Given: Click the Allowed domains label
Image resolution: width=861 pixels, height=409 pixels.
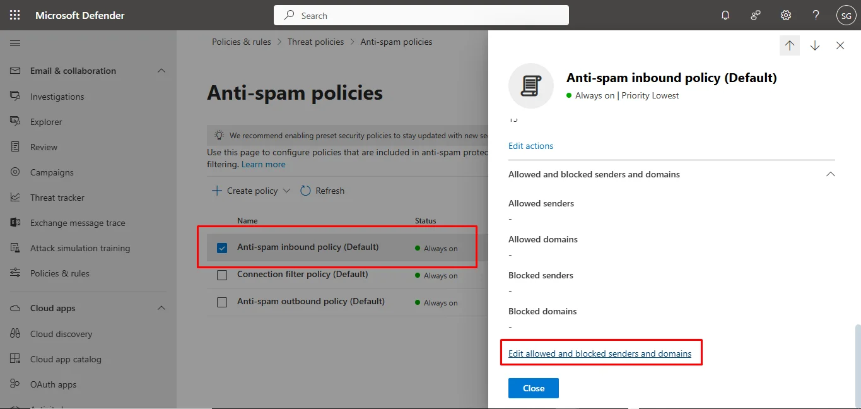Looking at the screenshot, I should click(543, 239).
